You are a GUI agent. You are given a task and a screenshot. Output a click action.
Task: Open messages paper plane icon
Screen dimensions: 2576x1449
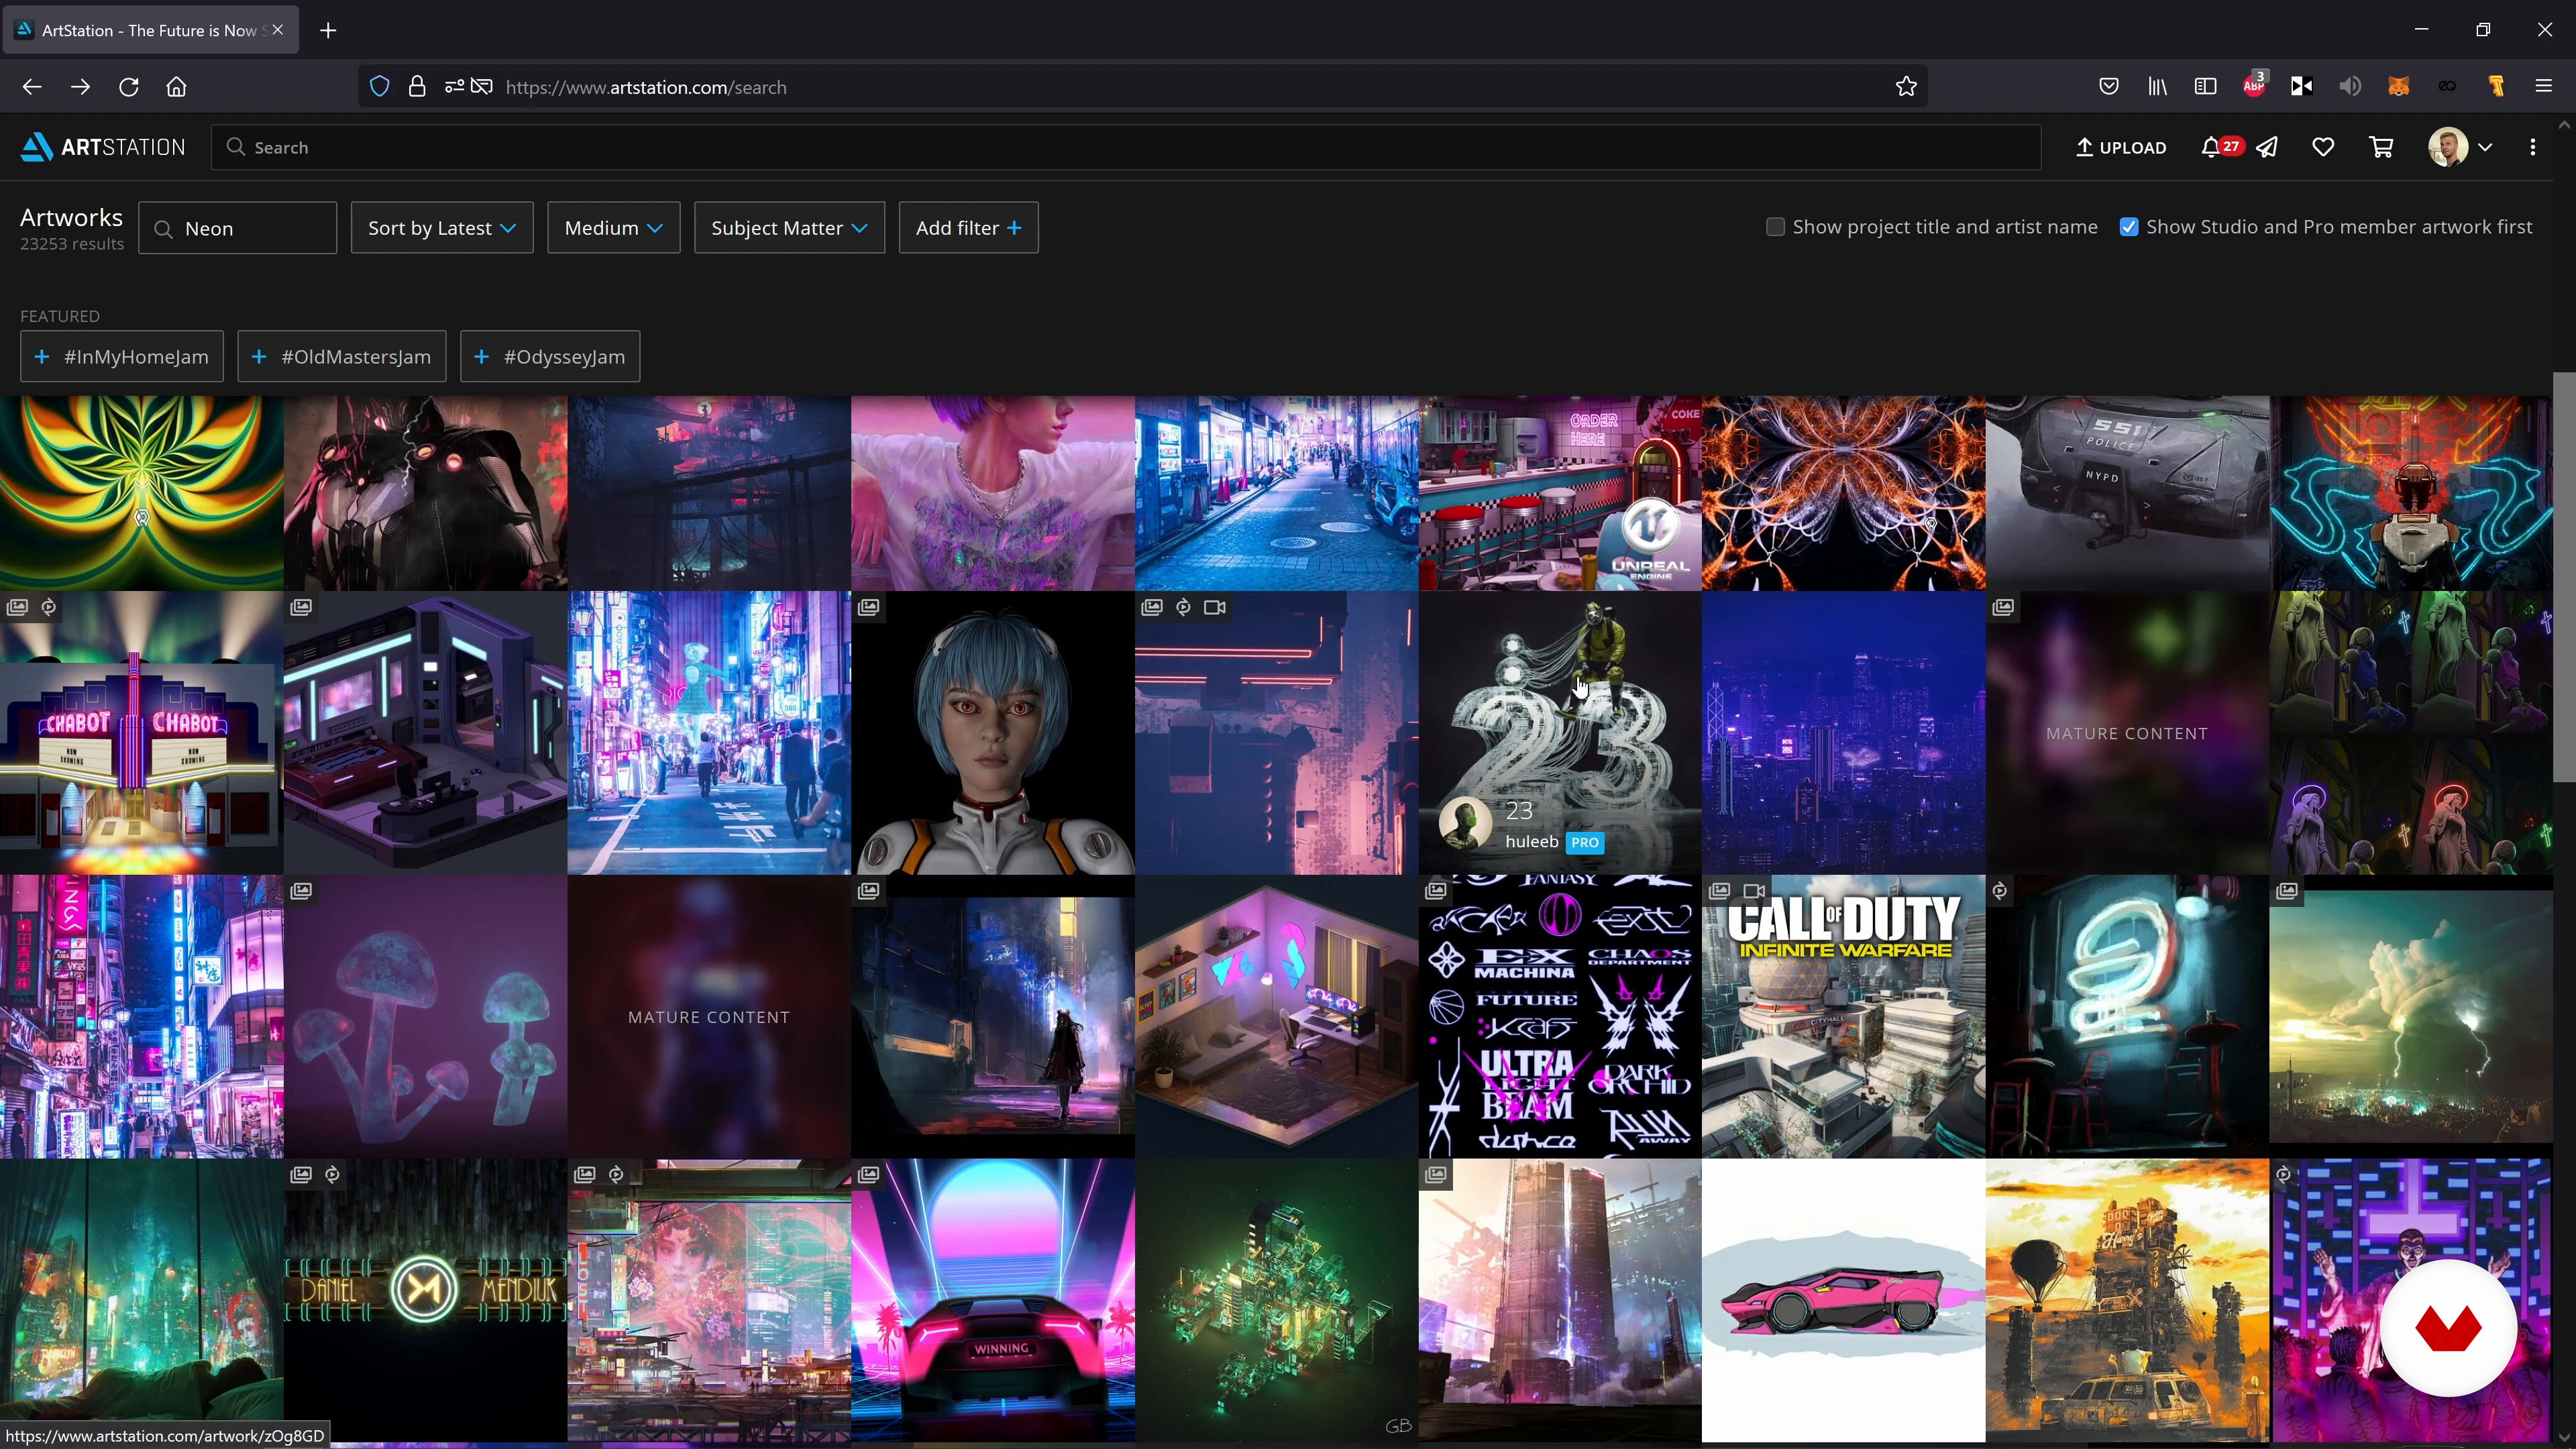click(x=2267, y=147)
